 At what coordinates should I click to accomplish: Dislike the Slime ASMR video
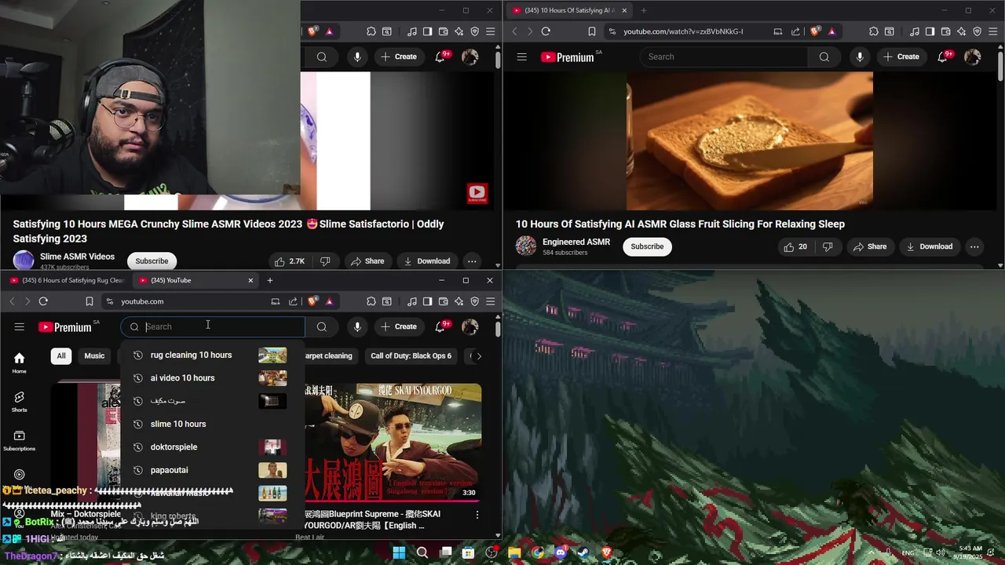[x=325, y=261]
